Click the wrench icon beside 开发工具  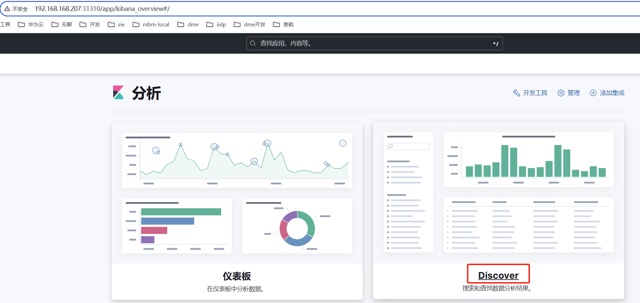point(516,93)
